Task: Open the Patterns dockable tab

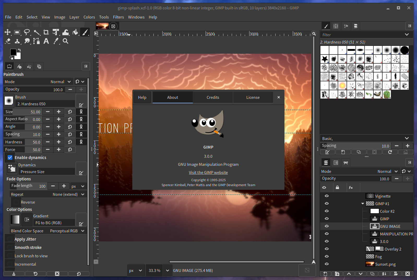Action: 336,26
